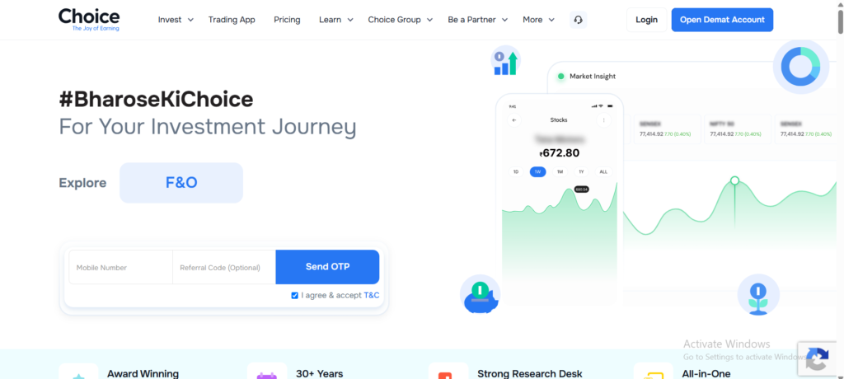This screenshot has width=844, height=379.
Task: Click the bar chart growth icon
Action: pos(506,61)
